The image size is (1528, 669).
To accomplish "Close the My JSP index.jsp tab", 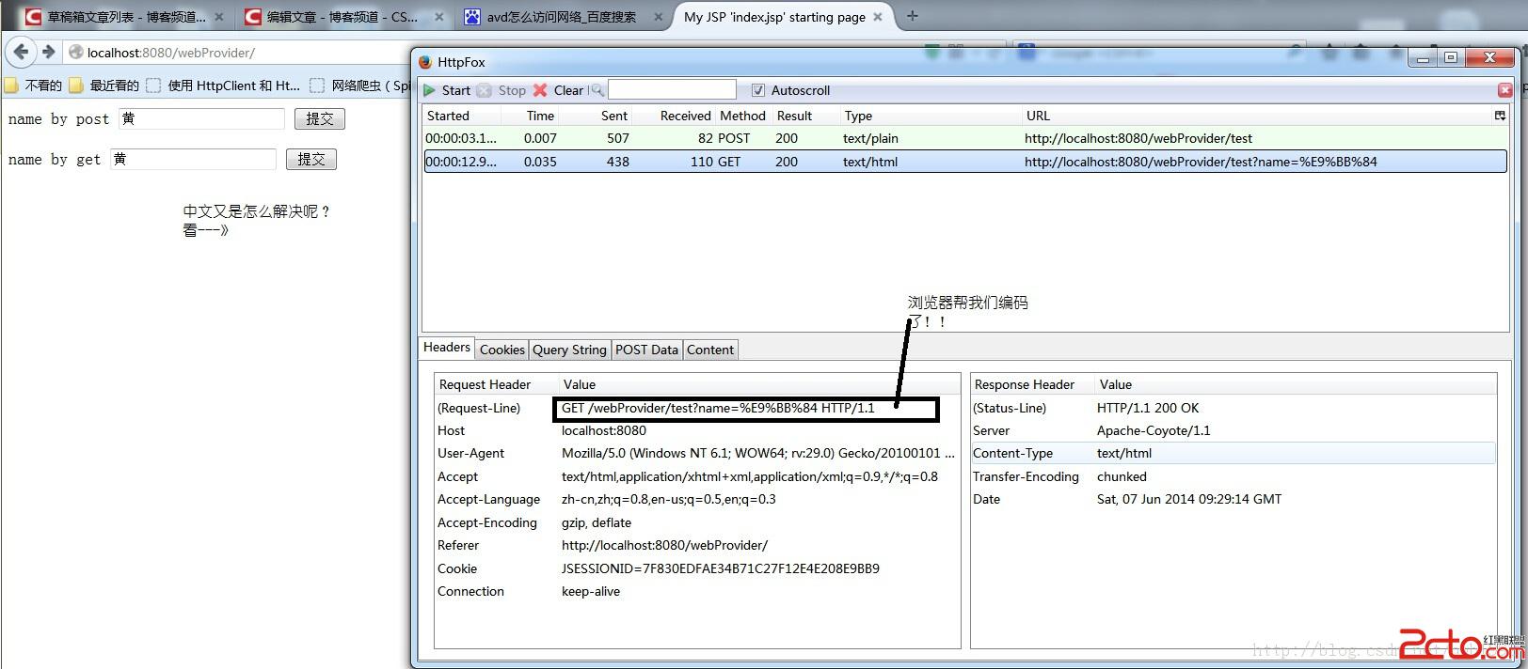I will pyautogui.click(x=878, y=17).
